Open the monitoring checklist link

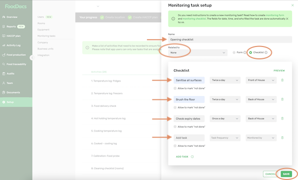pos(194,19)
